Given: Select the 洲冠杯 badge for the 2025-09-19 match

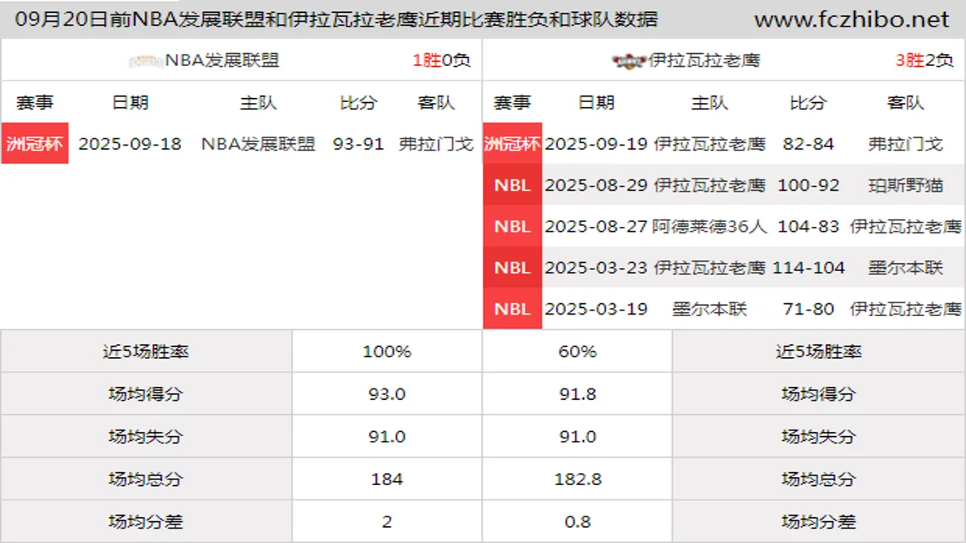Looking at the screenshot, I should coord(512,144).
